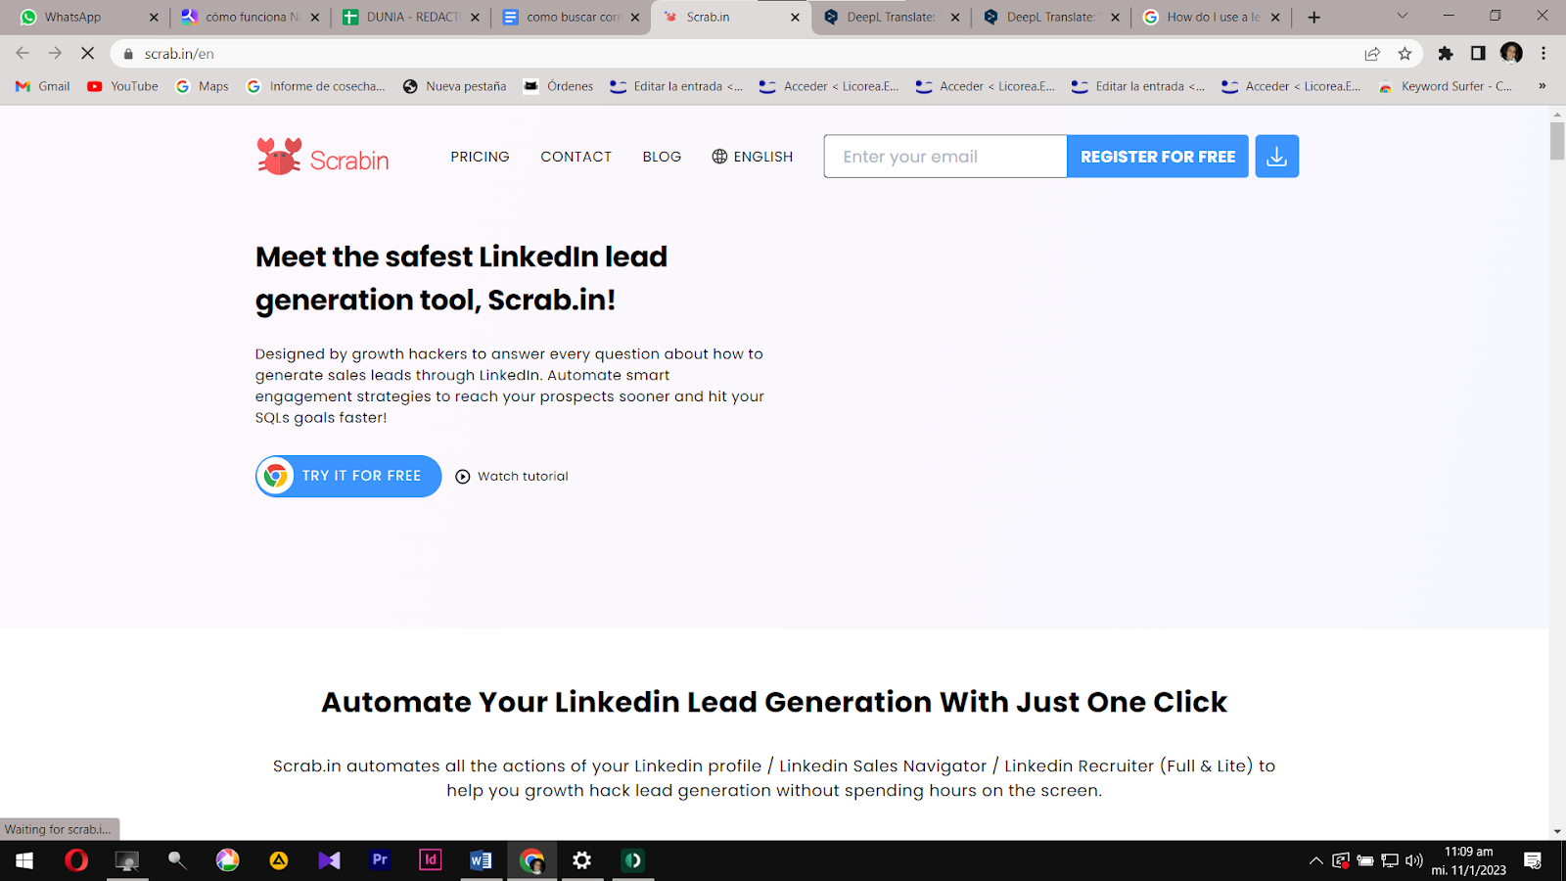
Task: Show hidden system tray icons
Action: point(1315,860)
